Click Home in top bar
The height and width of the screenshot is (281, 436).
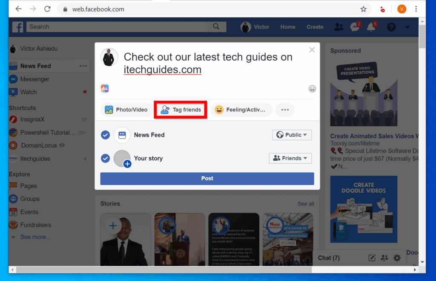click(288, 27)
